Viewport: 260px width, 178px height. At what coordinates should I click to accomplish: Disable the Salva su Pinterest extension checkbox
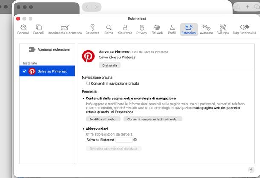[24, 71]
